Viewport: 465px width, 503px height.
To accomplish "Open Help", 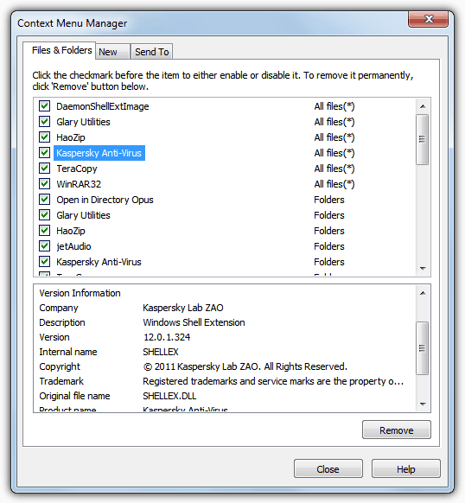I will [x=406, y=468].
